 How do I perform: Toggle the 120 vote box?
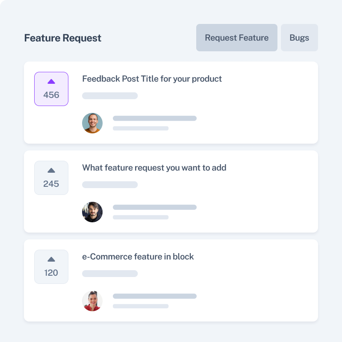click(51, 267)
